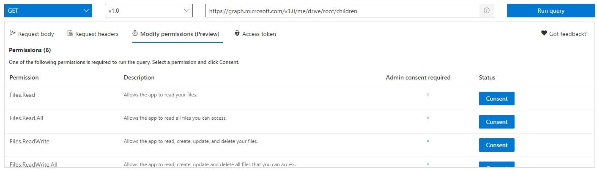The width and height of the screenshot is (597, 170).
Task: Click the admin consent X for Files.Read
Action: 428,95
